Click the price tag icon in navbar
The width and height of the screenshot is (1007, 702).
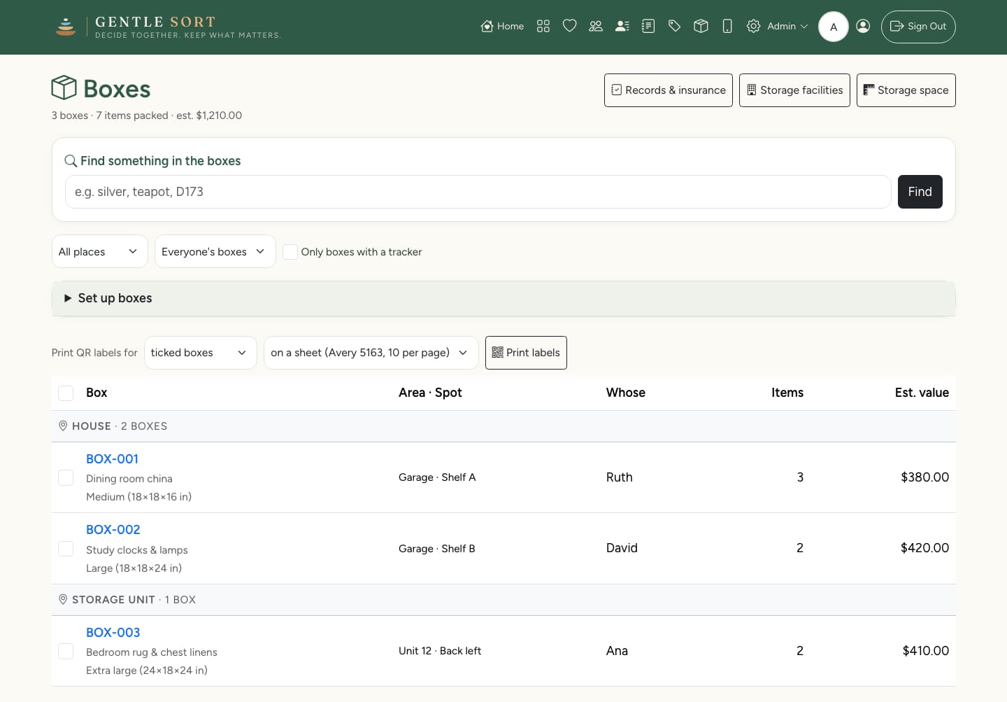pyautogui.click(x=675, y=26)
